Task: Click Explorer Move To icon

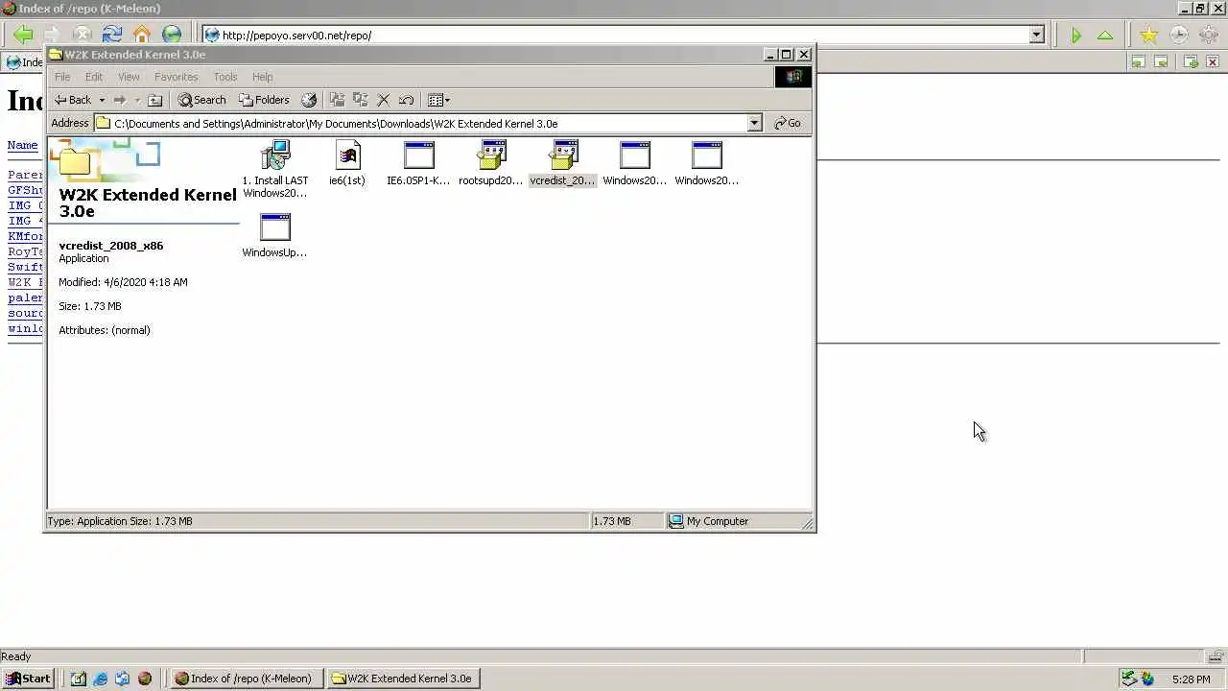Action: click(337, 100)
